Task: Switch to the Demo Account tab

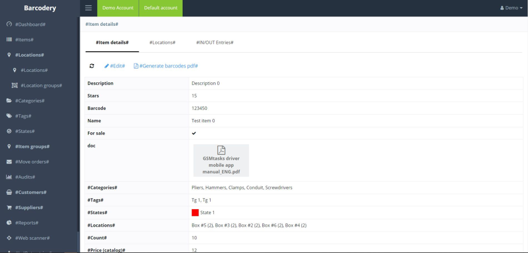Action: click(118, 8)
